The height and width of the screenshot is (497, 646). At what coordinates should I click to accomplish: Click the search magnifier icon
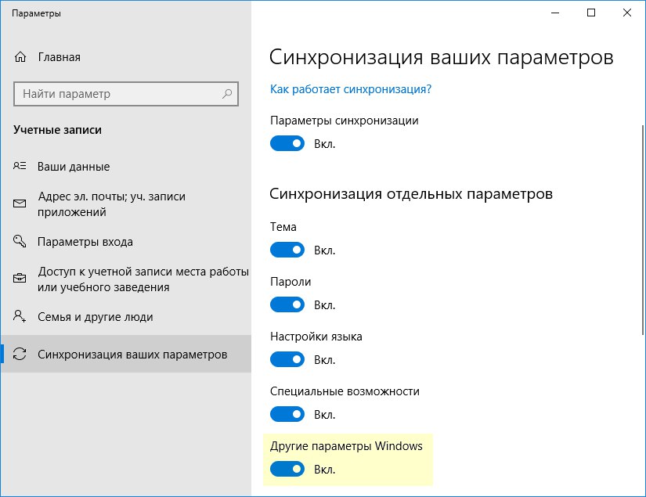click(227, 94)
